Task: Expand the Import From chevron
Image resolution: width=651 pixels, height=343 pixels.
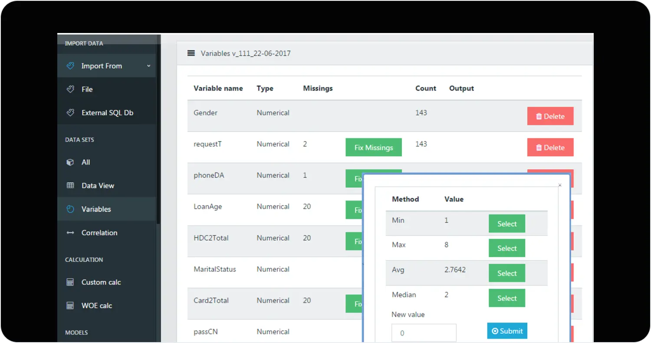Action: pyautogui.click(x=148, y=66)
